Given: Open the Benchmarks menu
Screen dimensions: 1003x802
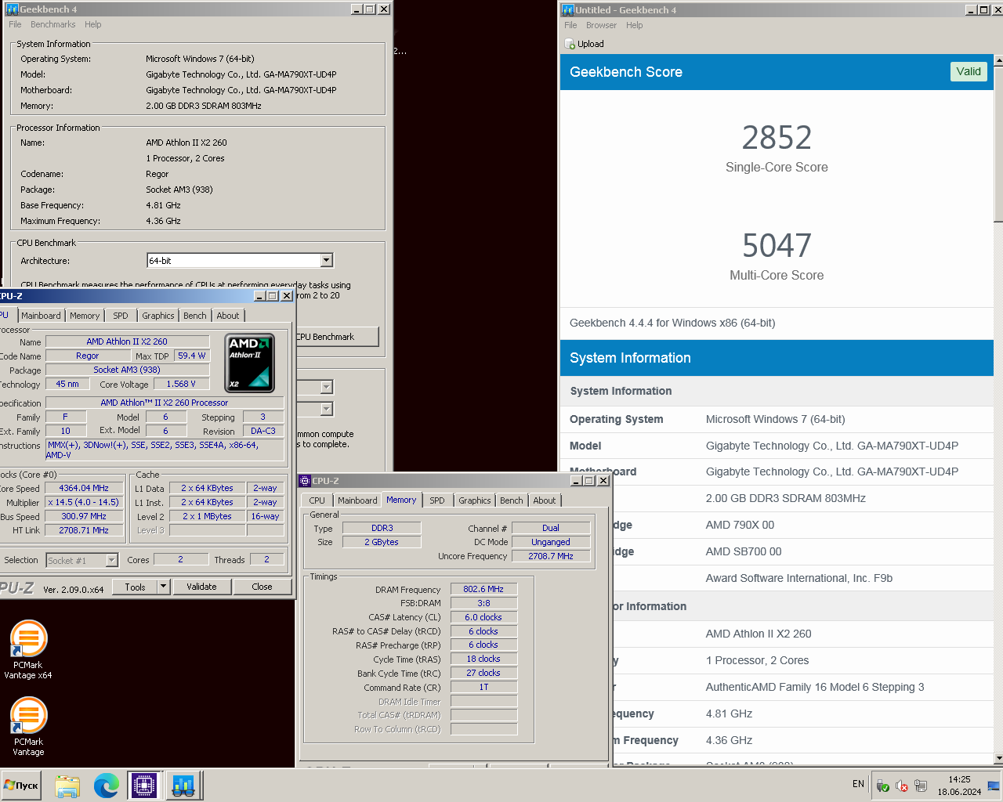Looking at the screenshot, I should pyautogui.click(x=53, y=24).
